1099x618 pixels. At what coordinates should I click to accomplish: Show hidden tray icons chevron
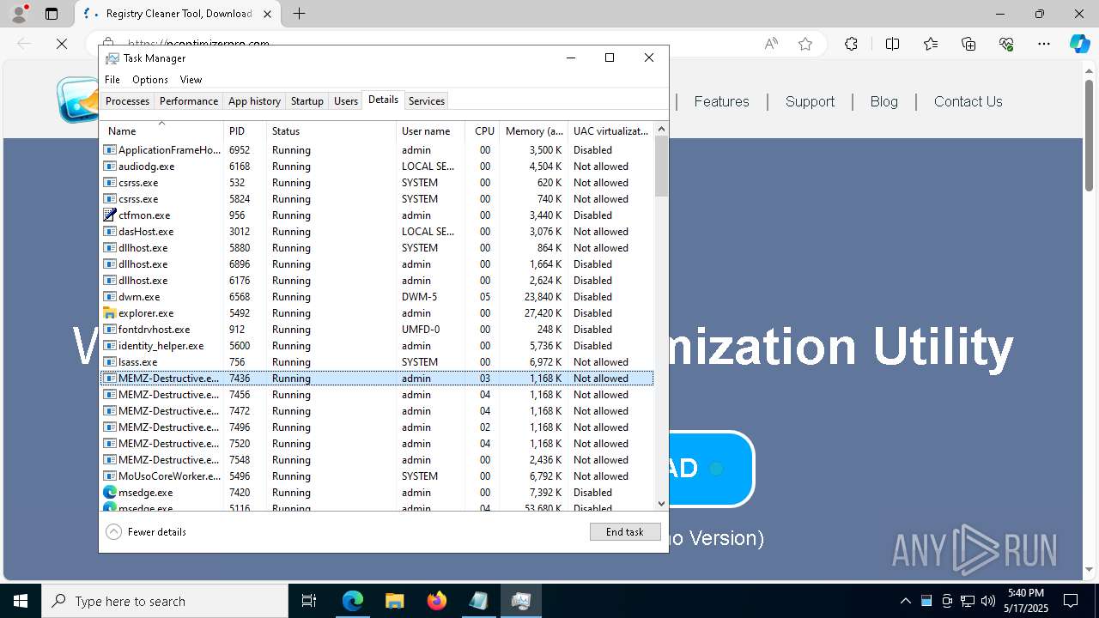(x=906, y=601)
